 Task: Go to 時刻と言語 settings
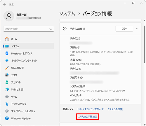29,89
